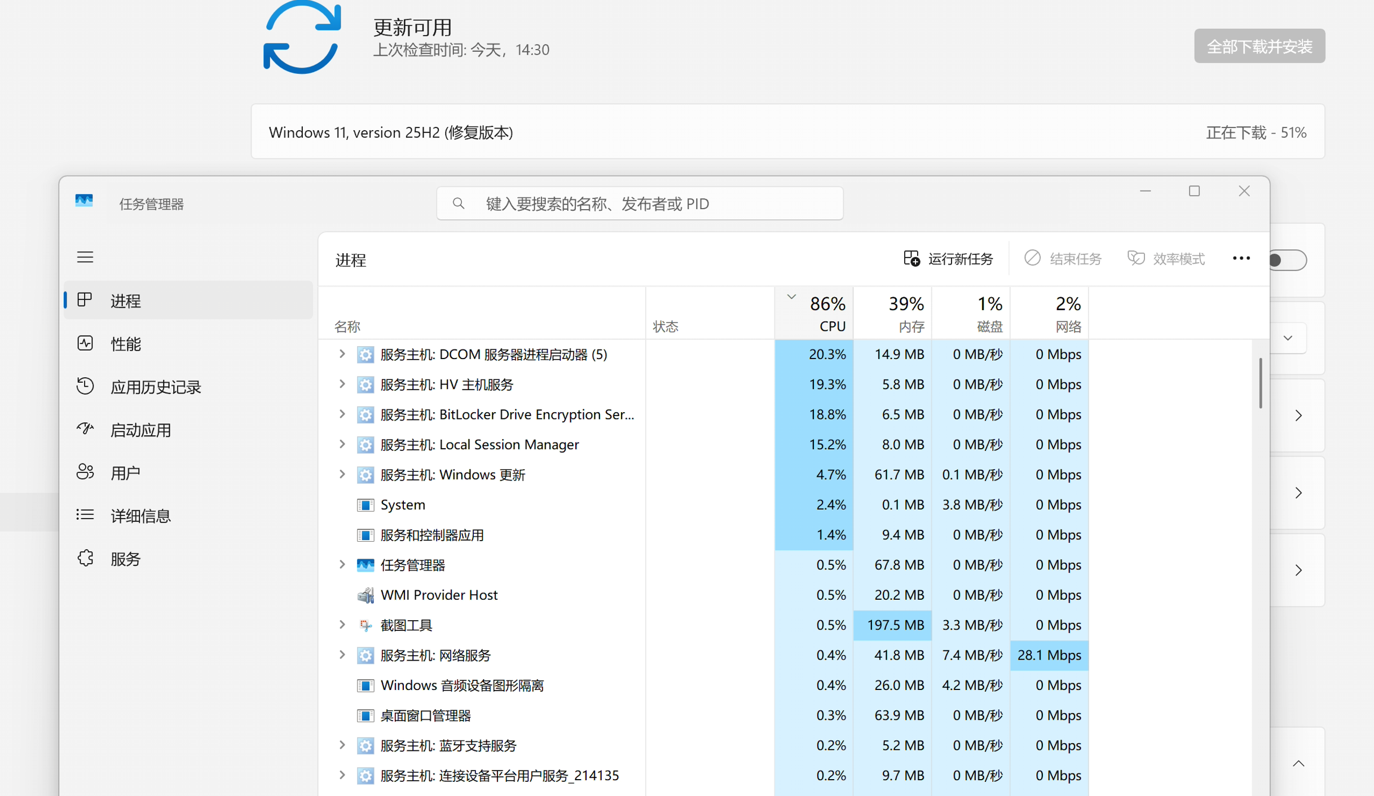
Task: Go to the 用户 tab
Action: point(188,472)
